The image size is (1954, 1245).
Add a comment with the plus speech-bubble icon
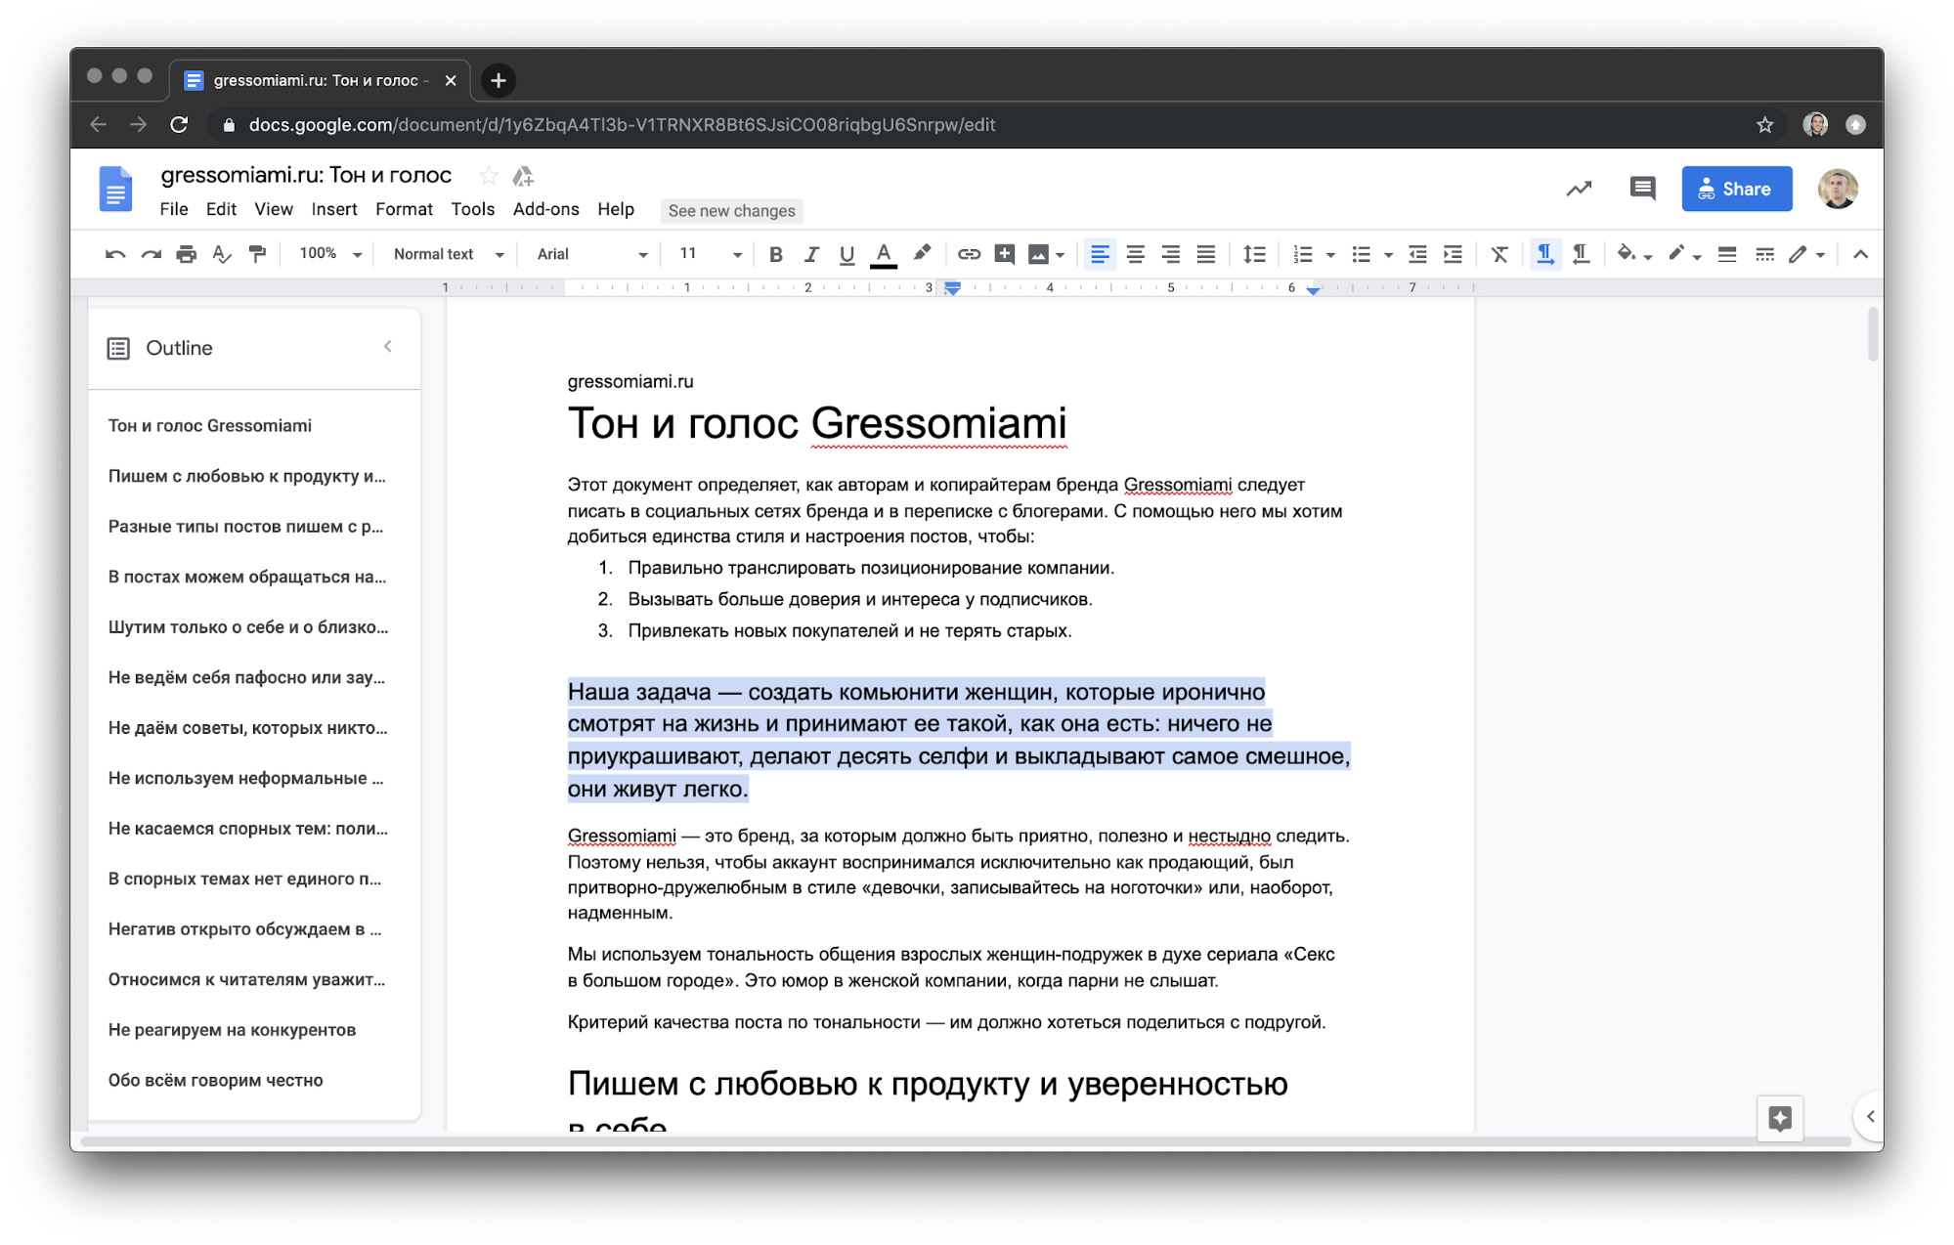(x=1004, y=254)
